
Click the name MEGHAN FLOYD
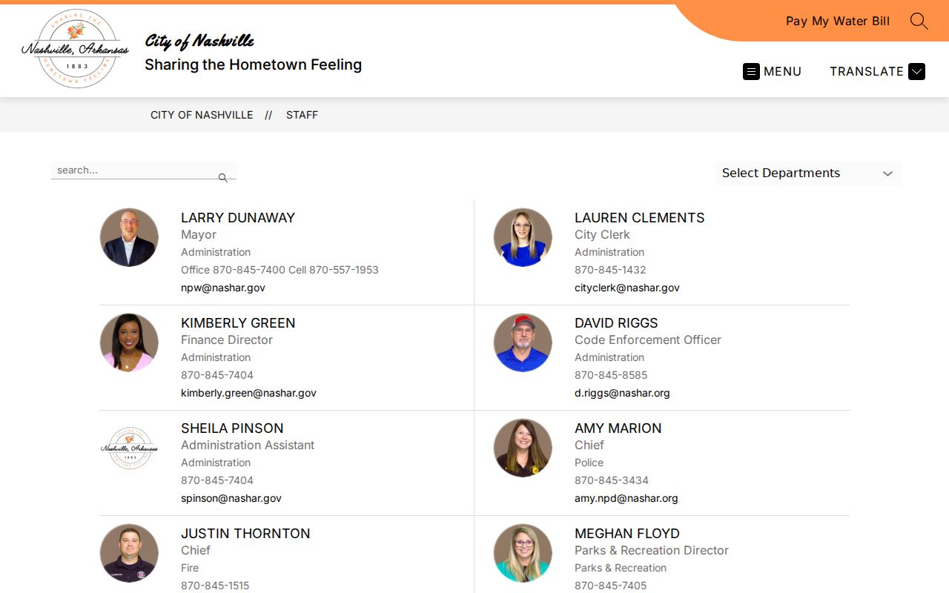(627, 534)
